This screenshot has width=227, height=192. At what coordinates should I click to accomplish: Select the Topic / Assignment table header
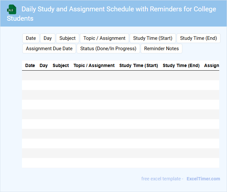(x=94, y=65)
